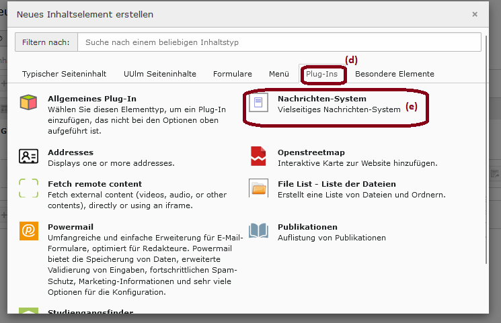
Task: Select the File List folder icon
Action: pyautogui.click(x=258, y=188)
